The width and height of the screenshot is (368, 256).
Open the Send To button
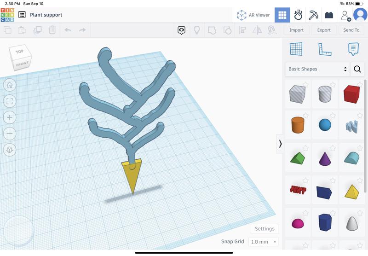351,30
